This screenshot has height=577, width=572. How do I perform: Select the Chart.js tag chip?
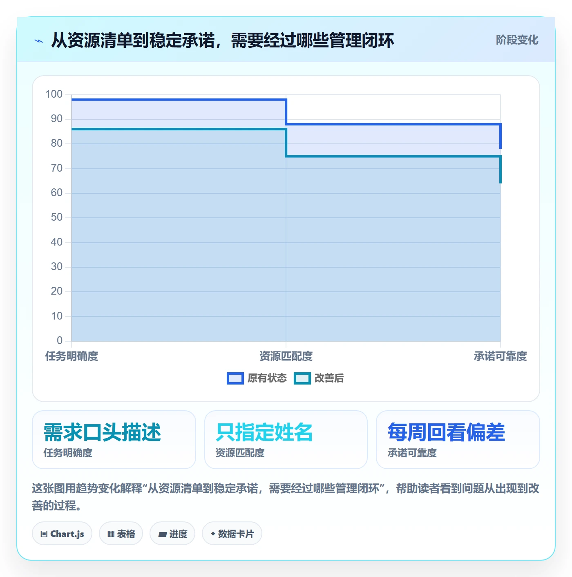(62, 534)
